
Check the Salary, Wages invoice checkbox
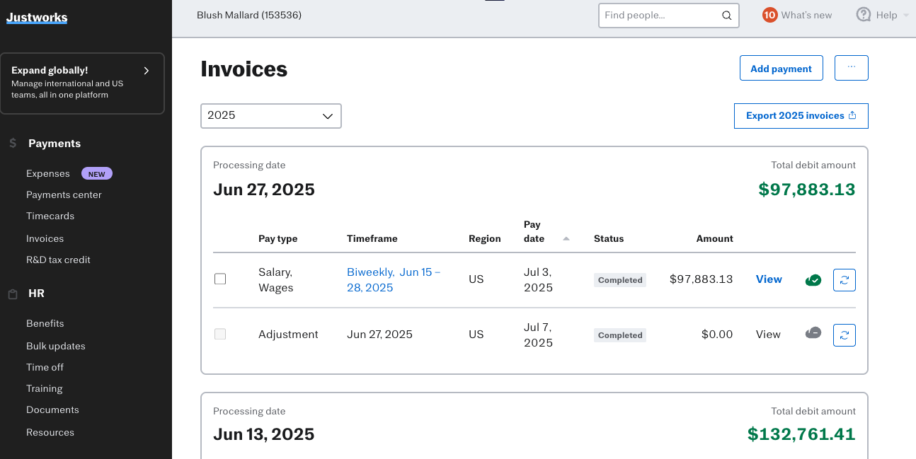(220, 279)
